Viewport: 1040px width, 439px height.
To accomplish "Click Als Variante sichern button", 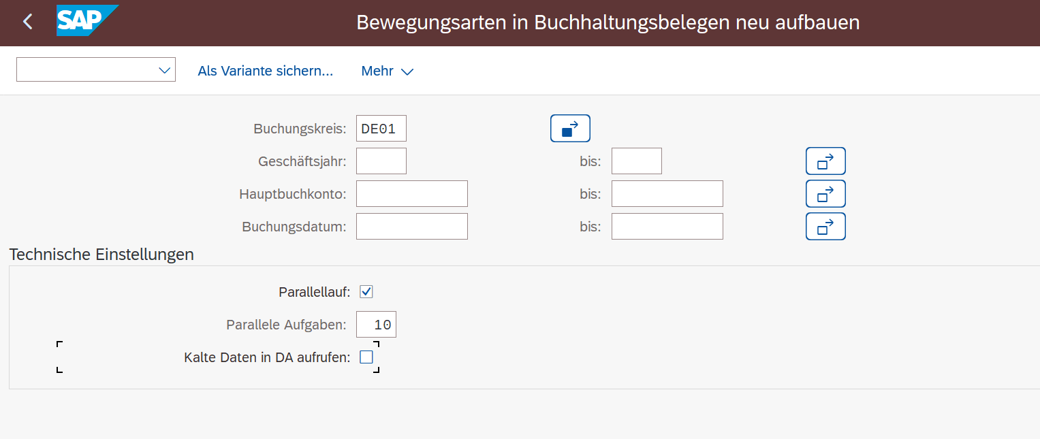I will pos(265,71).
